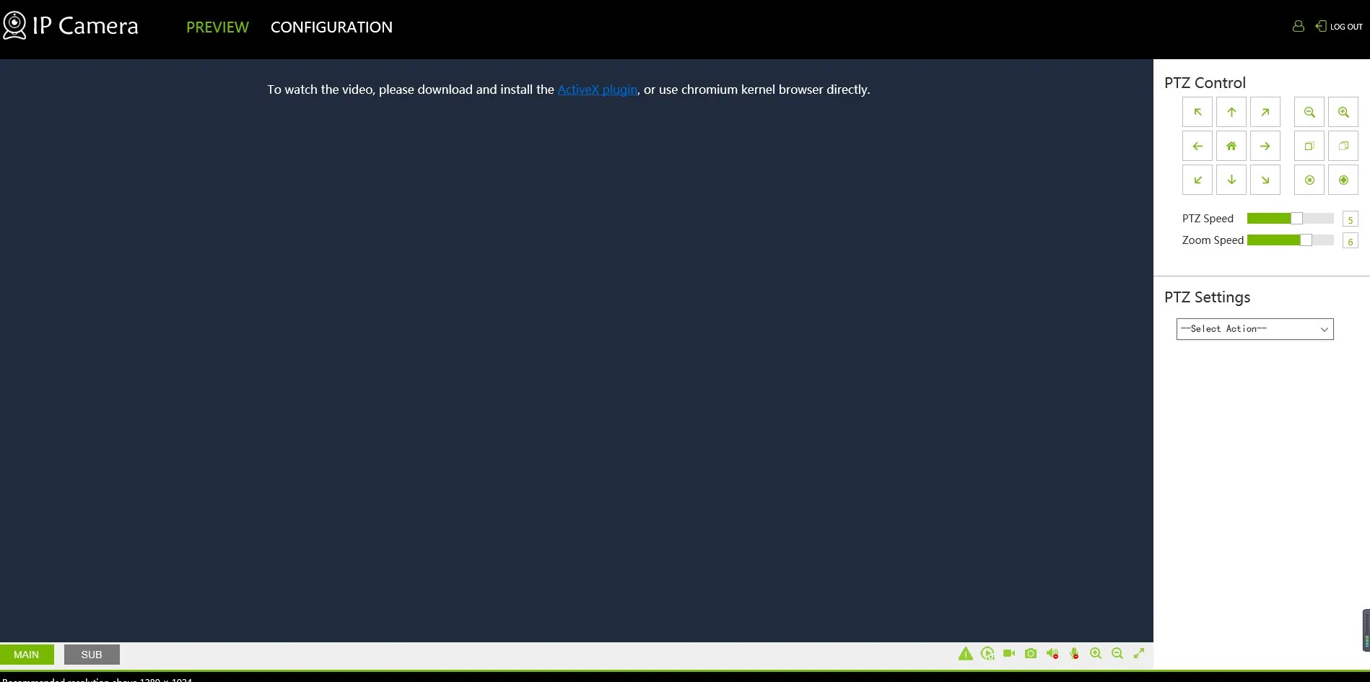
Task: Open the alarm warning triangle icon
Action: (x=965, y=654)
